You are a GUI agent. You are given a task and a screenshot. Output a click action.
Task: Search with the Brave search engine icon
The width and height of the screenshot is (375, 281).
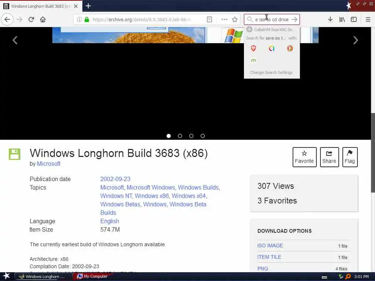click(x=253, y=48)
